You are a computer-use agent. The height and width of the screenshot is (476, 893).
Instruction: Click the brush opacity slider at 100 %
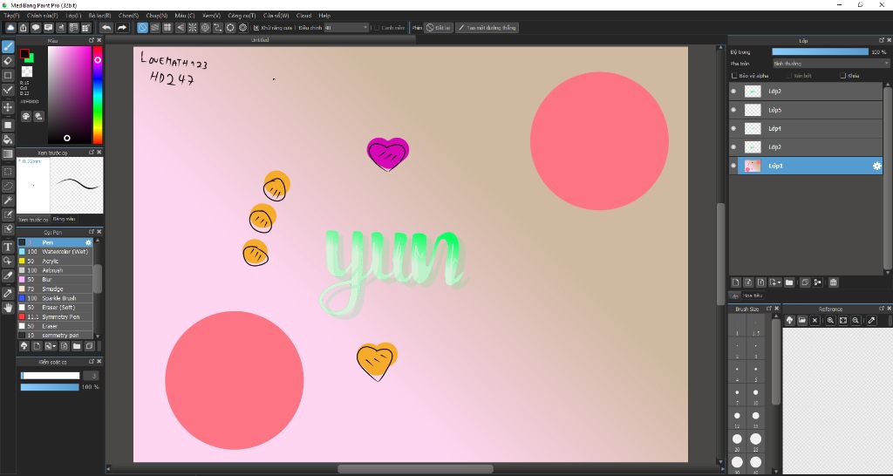50,387
